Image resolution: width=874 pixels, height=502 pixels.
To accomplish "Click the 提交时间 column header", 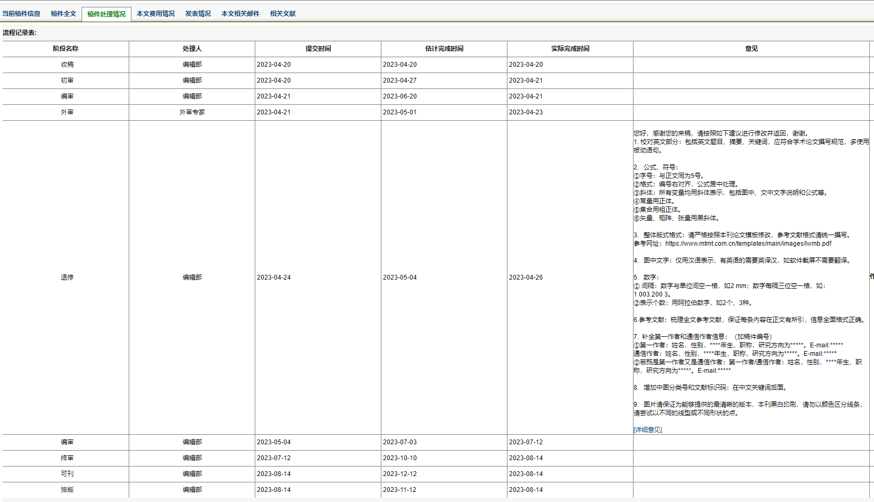I will pos(318,49).
